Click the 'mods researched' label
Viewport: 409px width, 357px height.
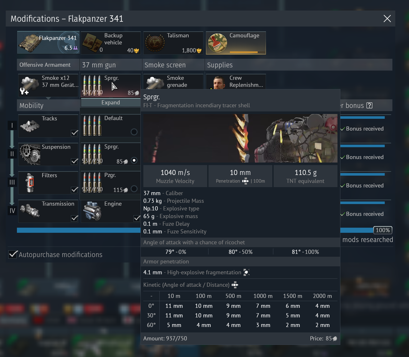coord(368,240)
